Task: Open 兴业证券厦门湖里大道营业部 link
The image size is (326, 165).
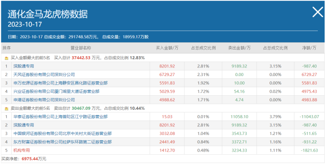Action: tap(56, 91)
